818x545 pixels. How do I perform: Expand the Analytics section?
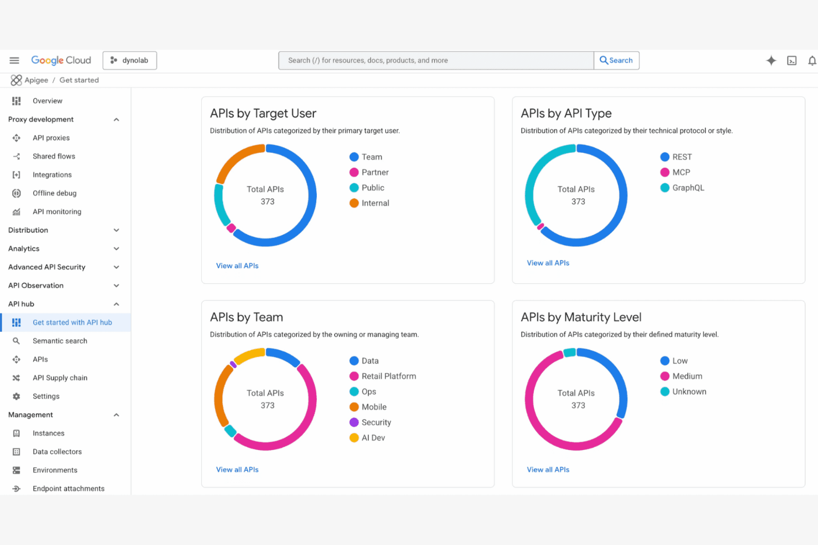coord(116,248)
